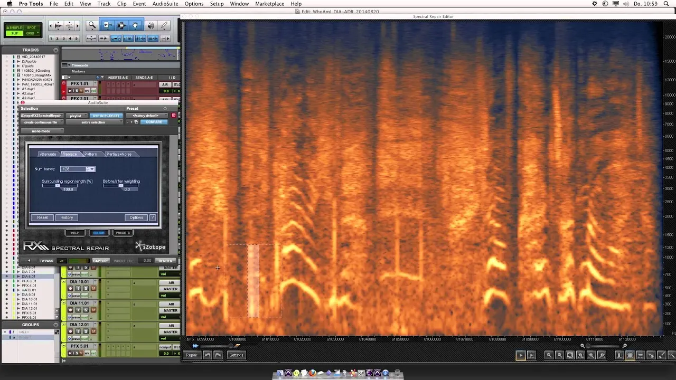This screenshot has width=676, height=380.
Task: Select the Scrubber speaker tool
Action: pos(151,25)
